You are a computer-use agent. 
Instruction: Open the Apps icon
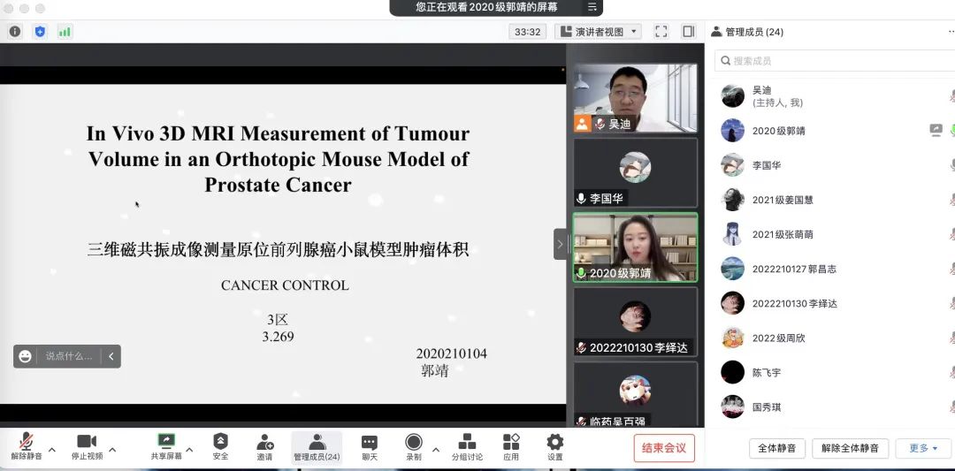point(511,447)
